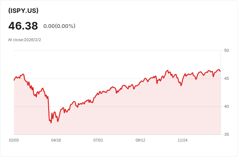The image size is (238, 157).
Task: Click the 40 price axis label
Action: click(226, 106)
